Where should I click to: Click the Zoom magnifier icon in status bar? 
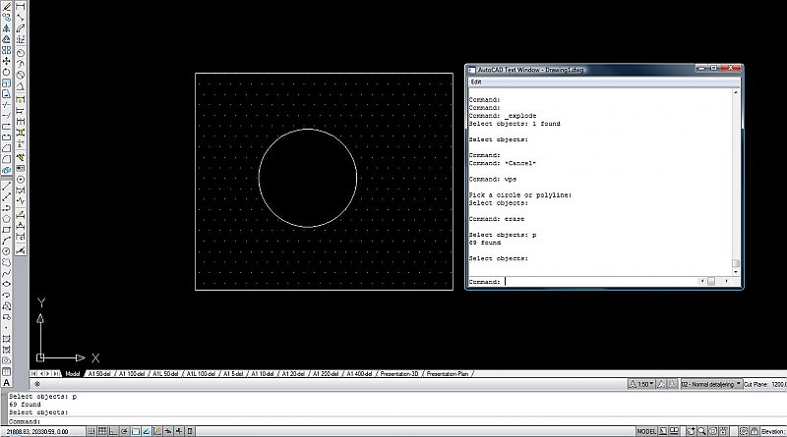pyautogui.click(x=701, y=431)
